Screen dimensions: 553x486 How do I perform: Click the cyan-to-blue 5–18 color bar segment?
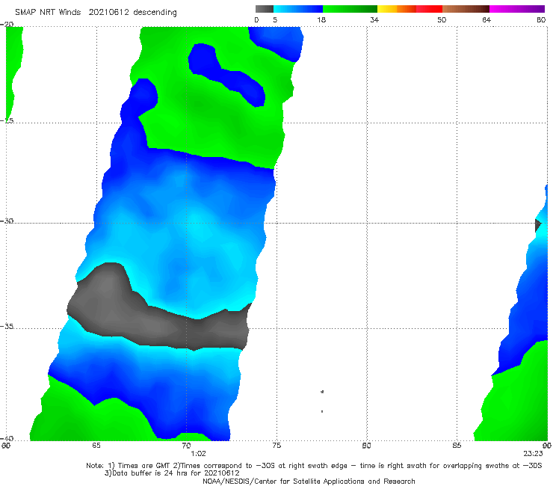click(298, 9)
